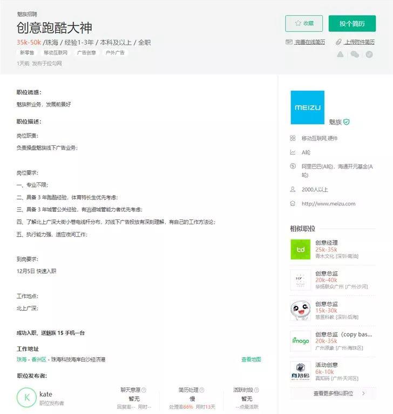Image resolution: width=393 pixels, height=414 pixels.
Task: Click the chevron arrow beside 查看更多相似职位
Action: coord(364,393)
